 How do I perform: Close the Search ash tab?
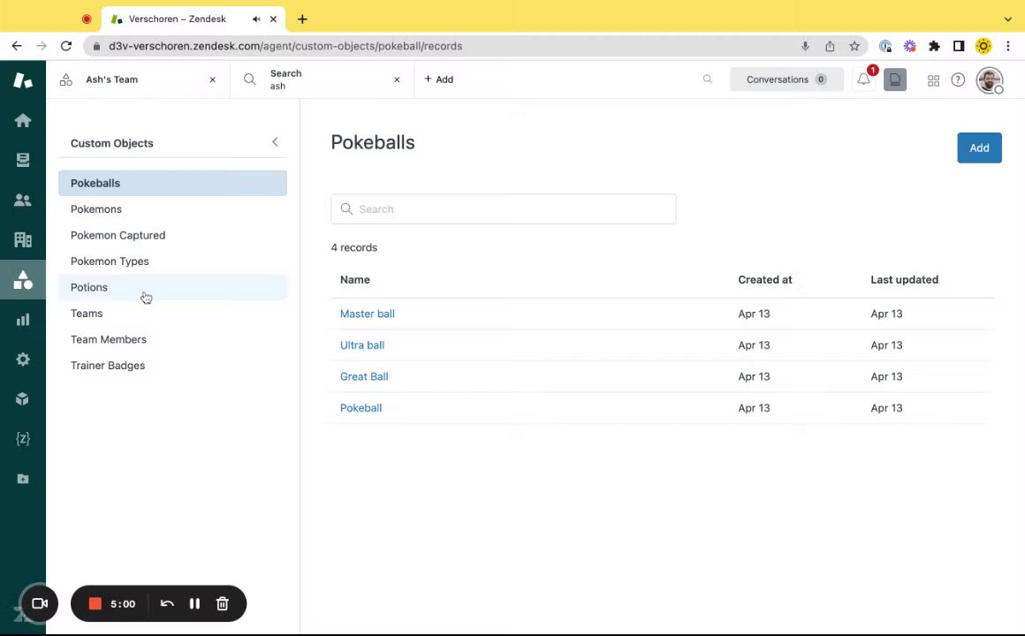coord(397,79)
